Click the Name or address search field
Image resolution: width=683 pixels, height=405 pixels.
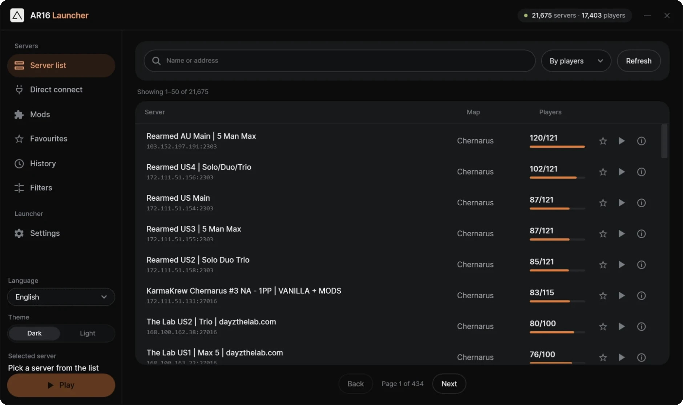pos(339,61)
